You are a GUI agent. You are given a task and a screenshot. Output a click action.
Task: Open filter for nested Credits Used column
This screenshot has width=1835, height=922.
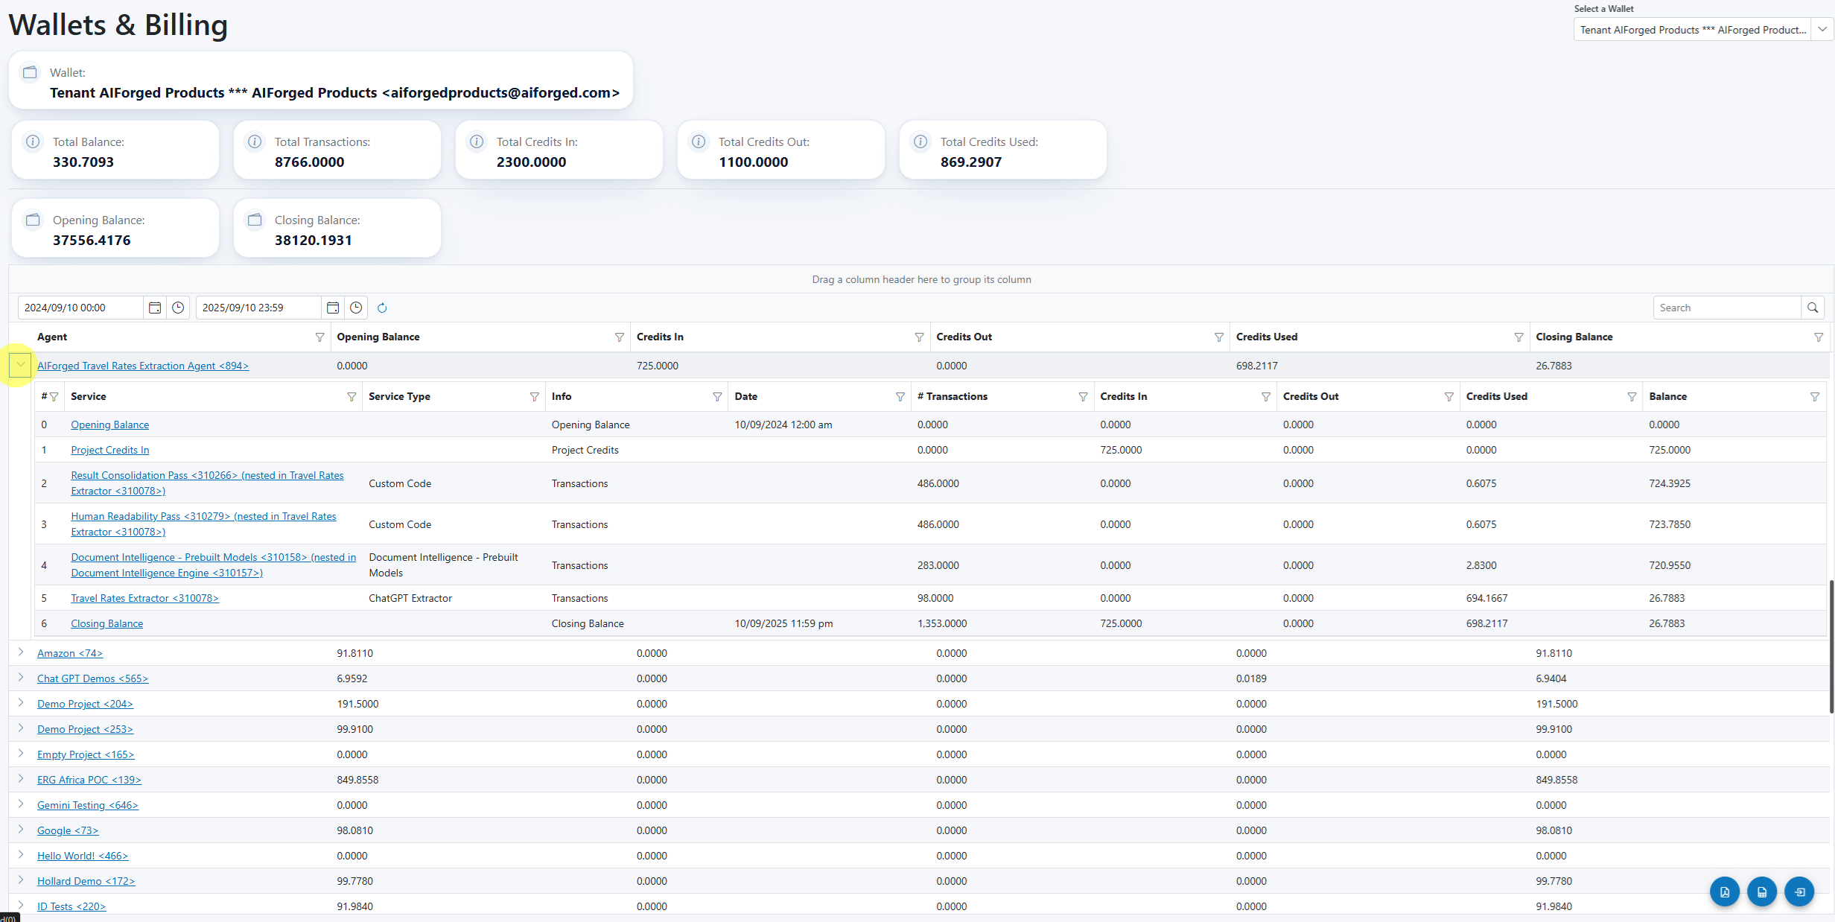click(x=1631, y=397)
